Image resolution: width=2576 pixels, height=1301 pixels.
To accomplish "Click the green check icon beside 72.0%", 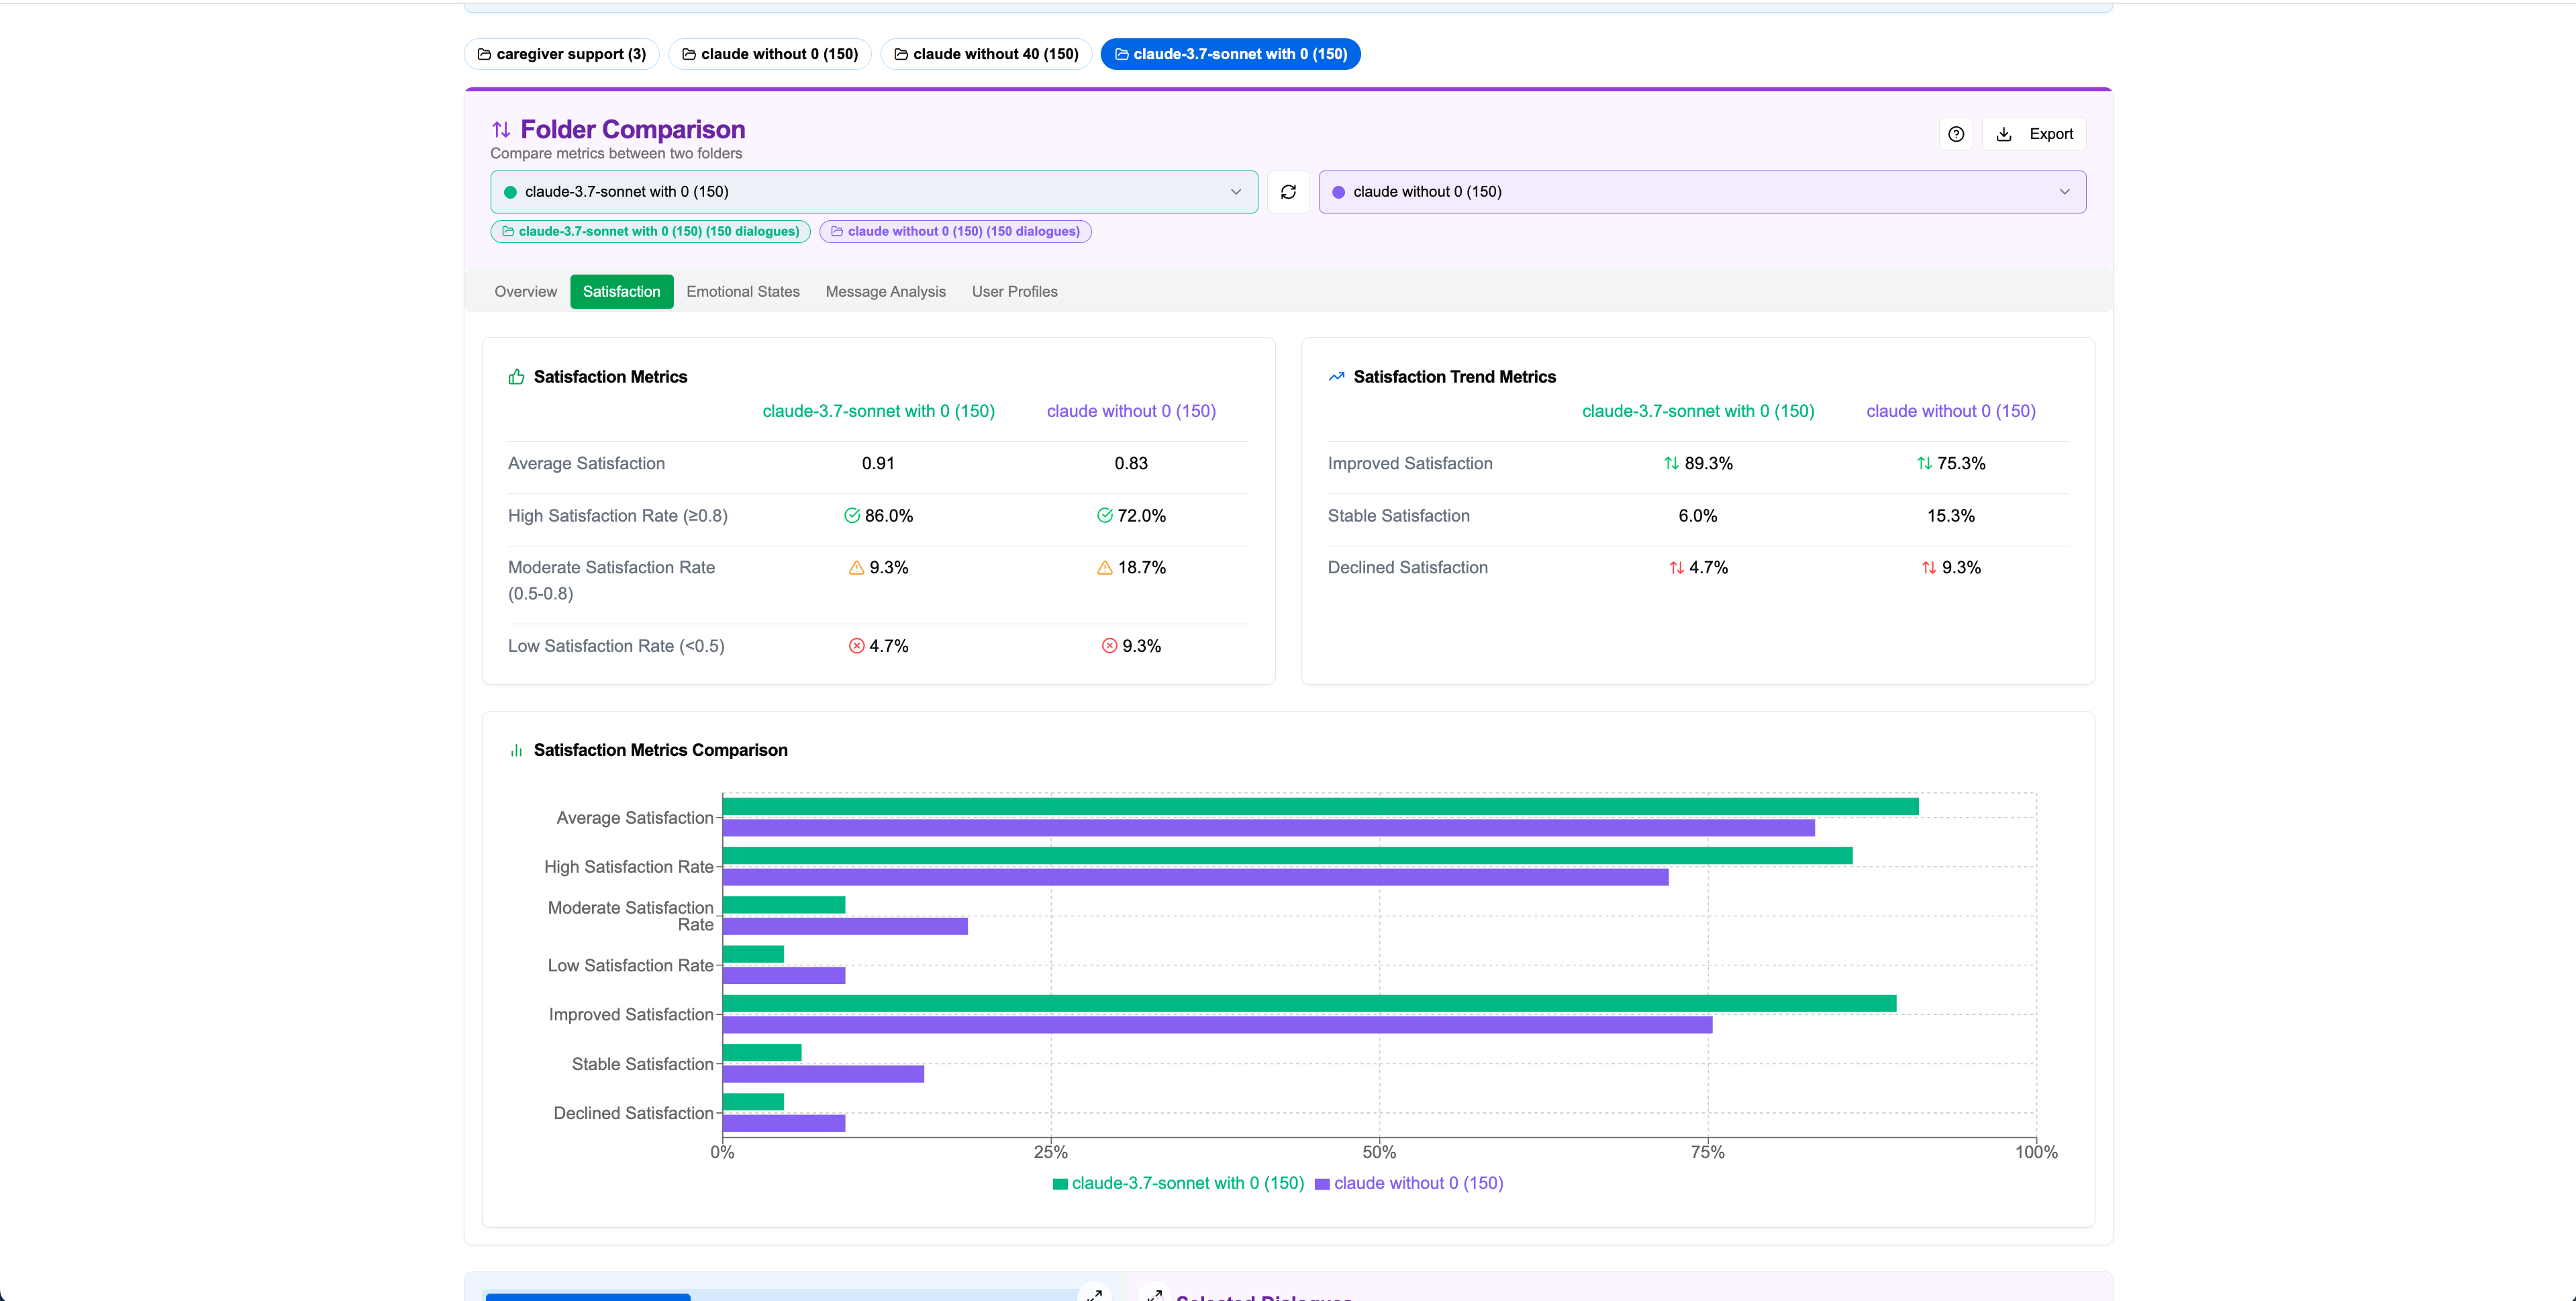I will pos(1104,516).
